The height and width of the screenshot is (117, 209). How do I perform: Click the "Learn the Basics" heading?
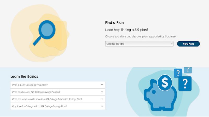point(24,76)
